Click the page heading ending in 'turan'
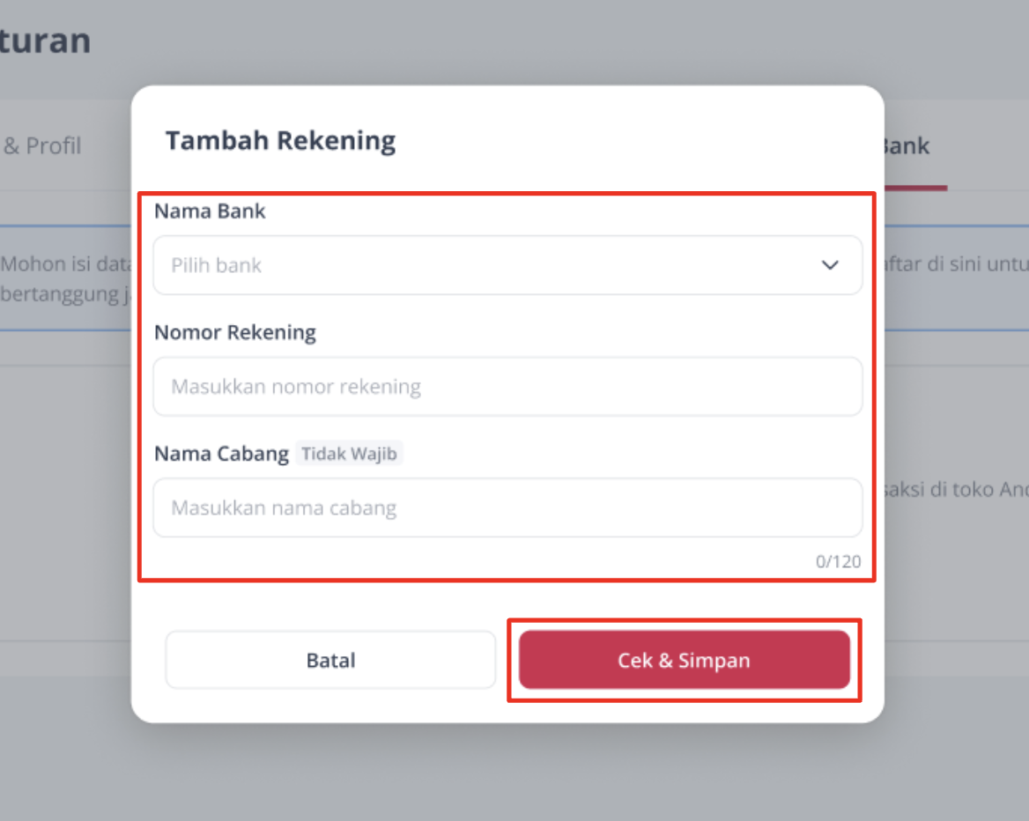Screen dimensions: 1029x821 [45, 41]
